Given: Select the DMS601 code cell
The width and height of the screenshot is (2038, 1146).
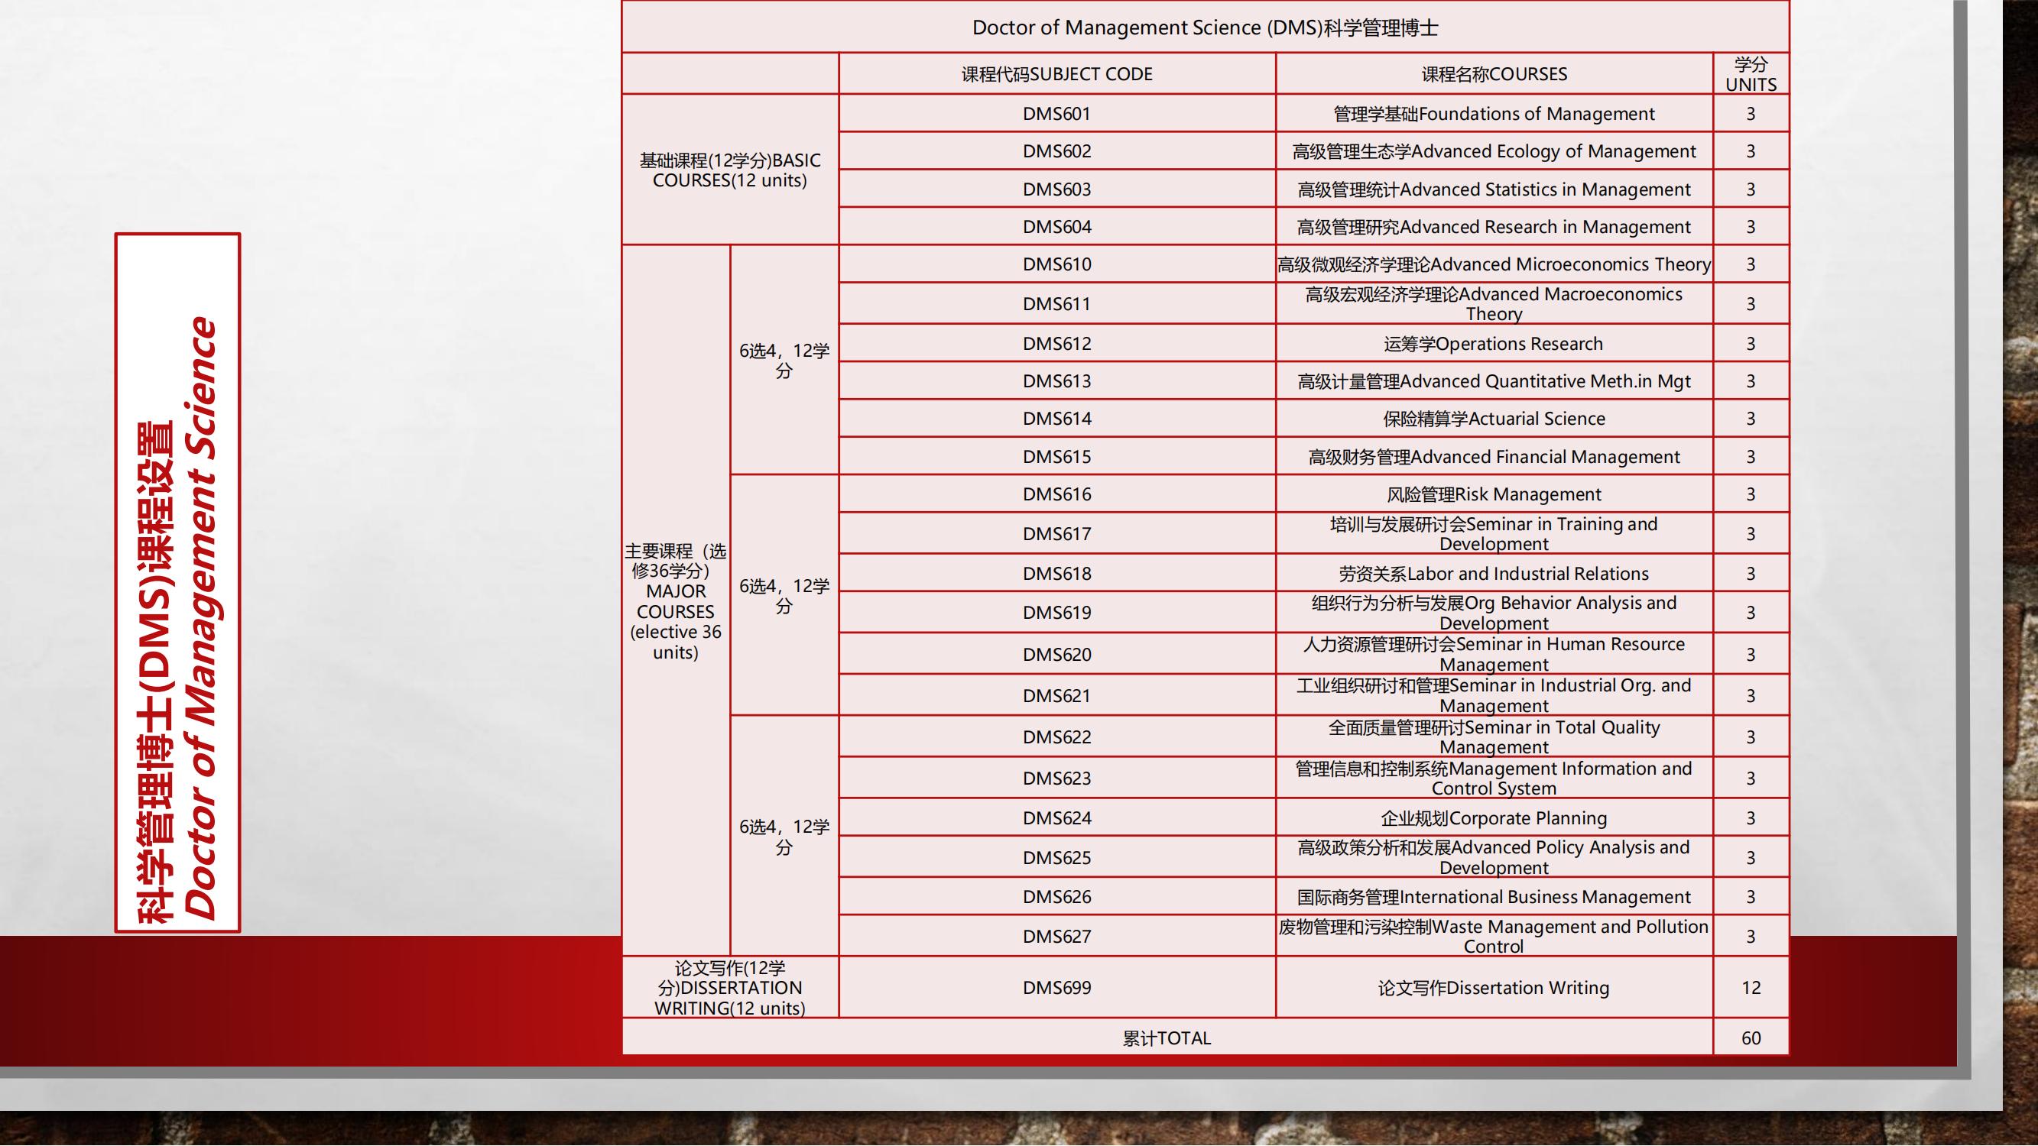Looking at the screenshot, I should tap(1057, 113).
